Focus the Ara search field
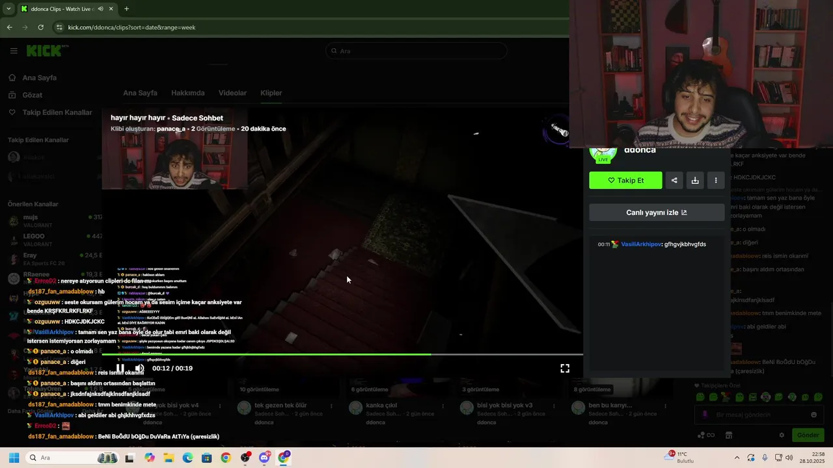 point(416,51)
